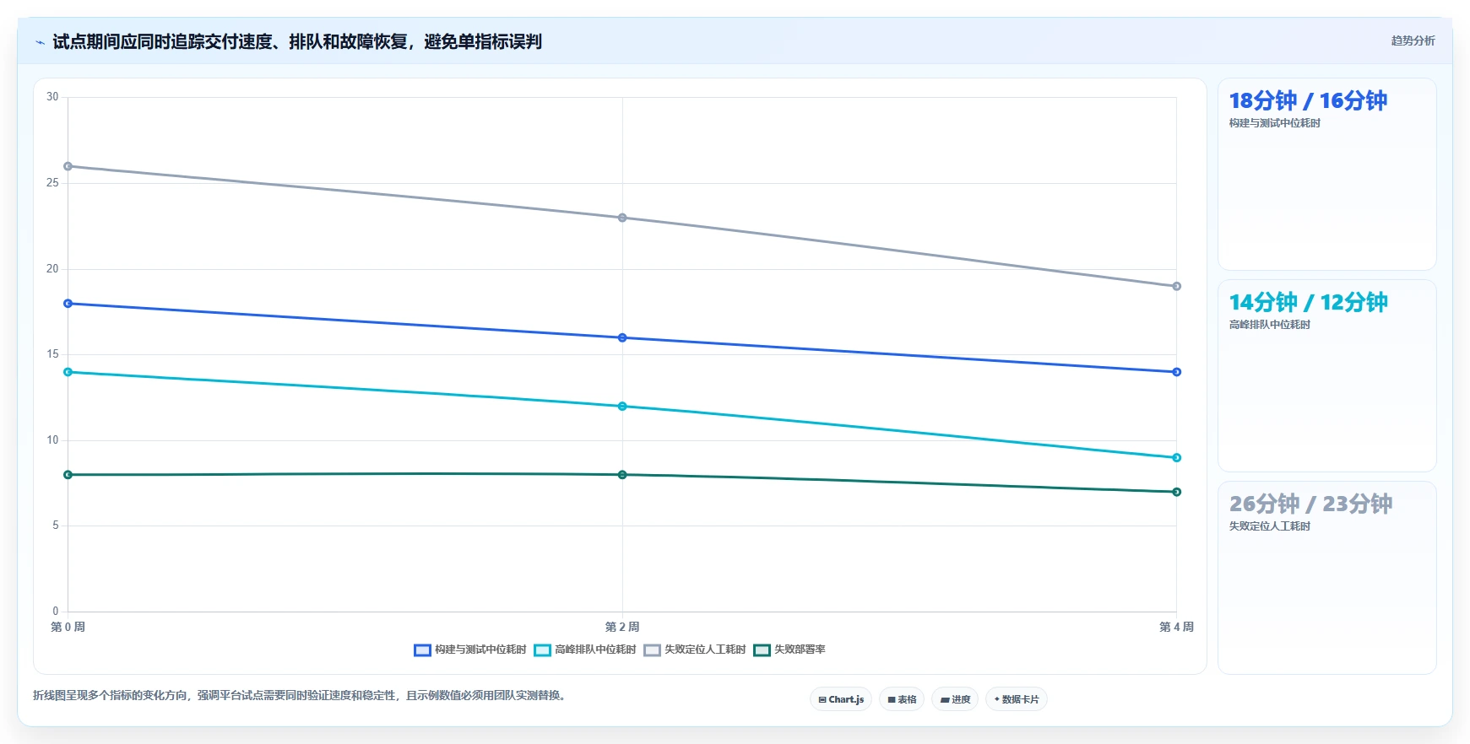Click the chart caption starting with 折线图呈现
The height and width of the screenshot is (744, 1470).
point(301,696)
